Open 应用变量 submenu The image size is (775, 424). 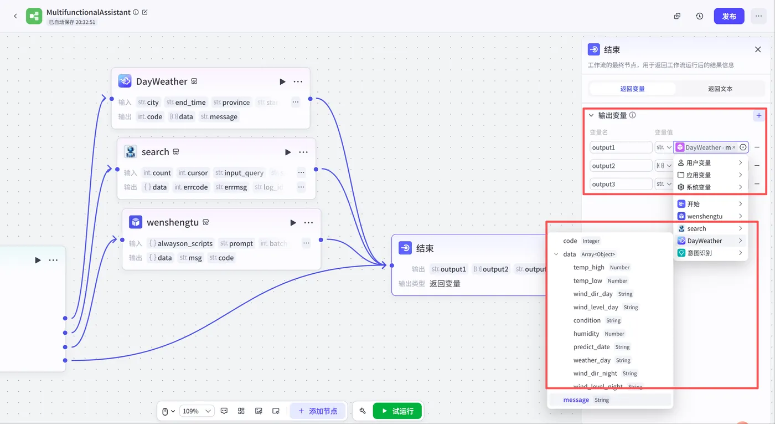pyautogui.click(x=711, y=175)
